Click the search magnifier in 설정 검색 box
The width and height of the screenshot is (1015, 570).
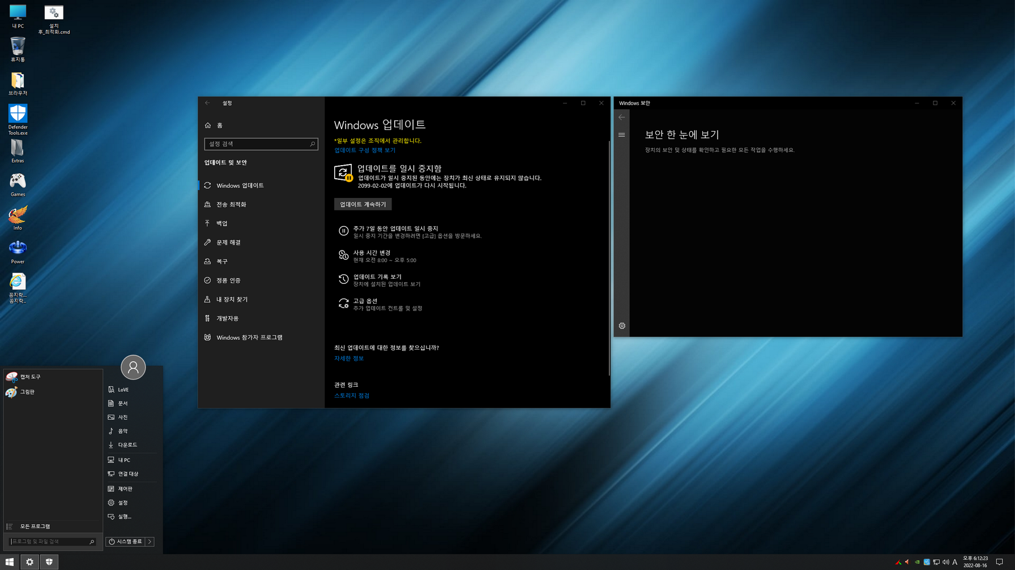312,144
